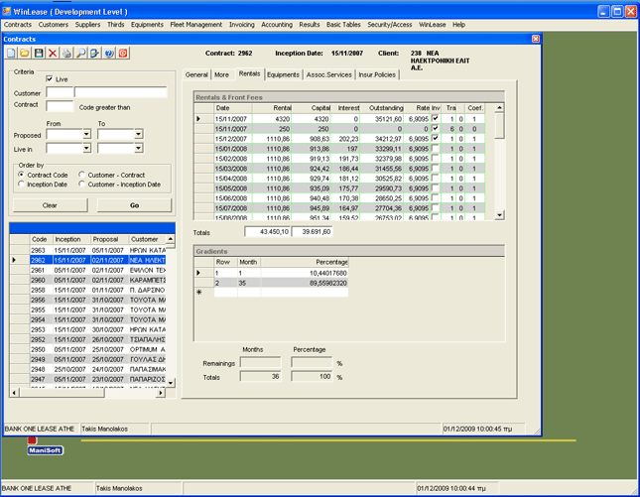Click the new-row asterisk in the Gradients grid
This screenshot has width=640, height=497.
[198, 293]
